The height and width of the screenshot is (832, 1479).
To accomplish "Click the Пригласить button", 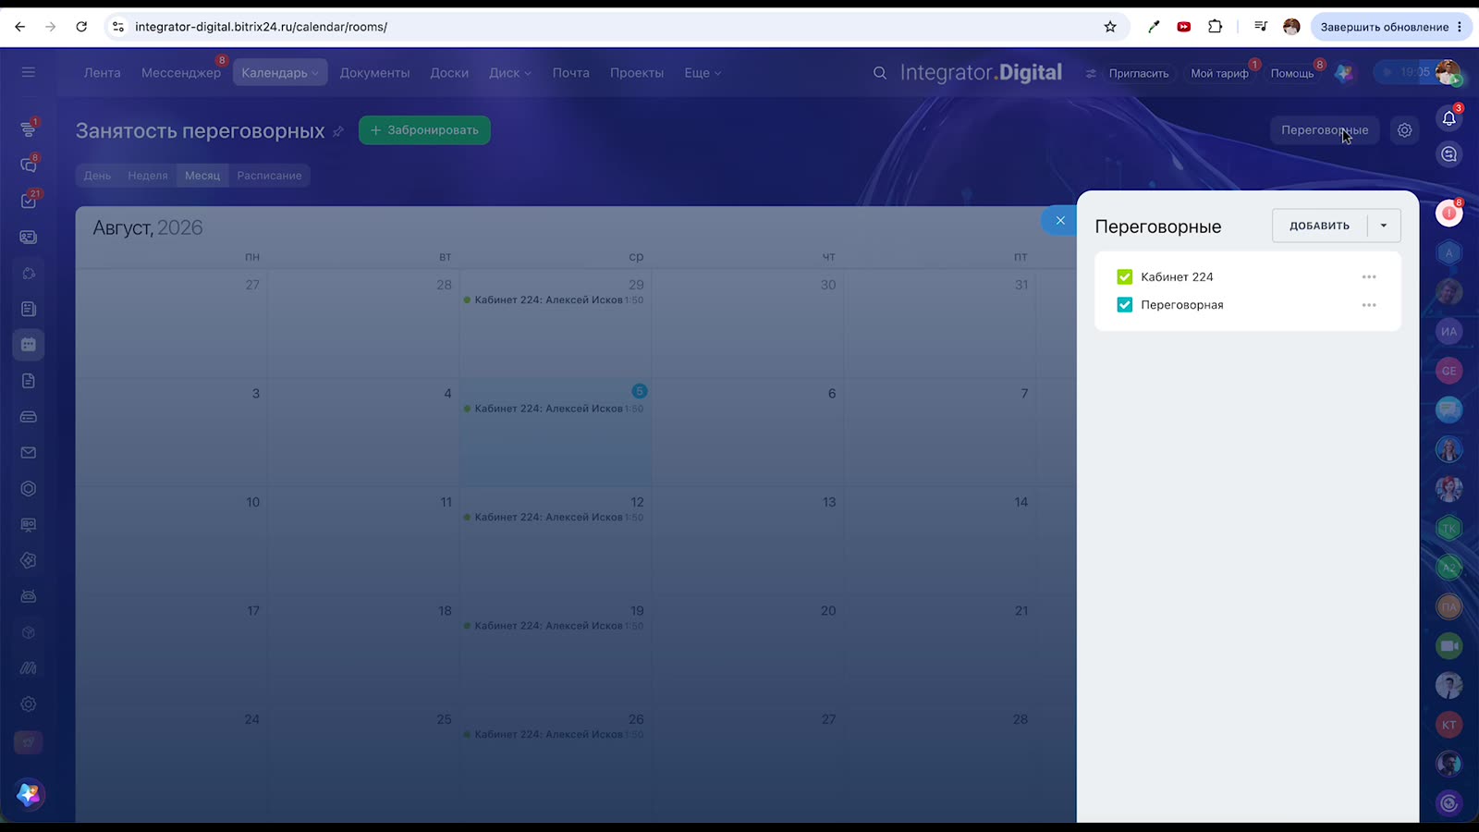I will click(1139, 73).
